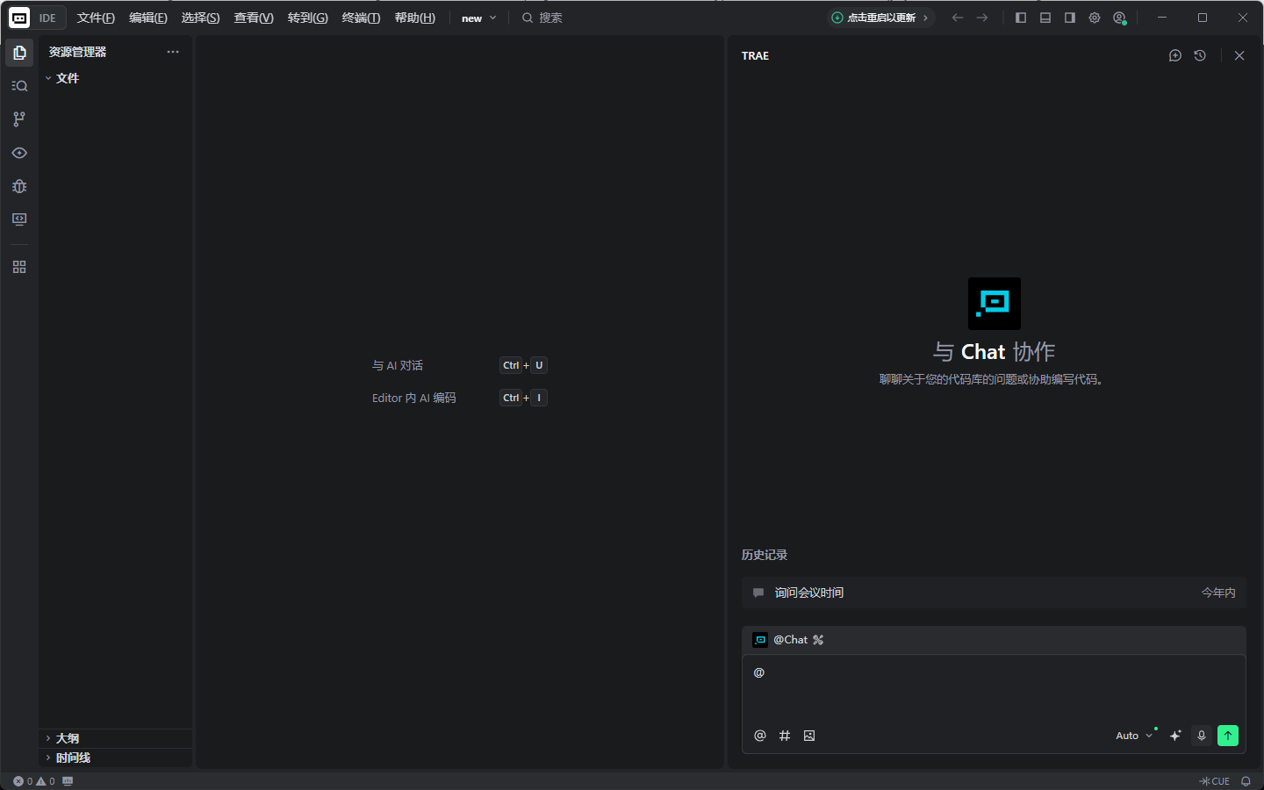1264x790 pixels.
Task: Collapse the 文件 section
Action: click(x=116, y=78)
